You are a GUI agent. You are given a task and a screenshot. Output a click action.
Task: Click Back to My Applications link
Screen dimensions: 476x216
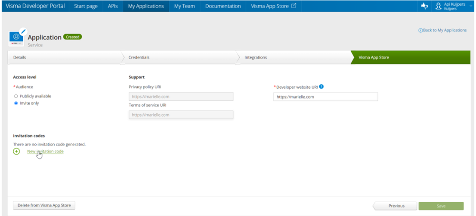coord(443,30)
